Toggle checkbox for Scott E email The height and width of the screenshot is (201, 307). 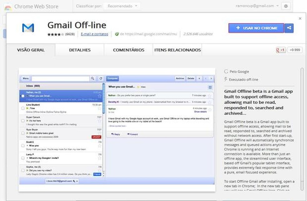click(23, 145)
